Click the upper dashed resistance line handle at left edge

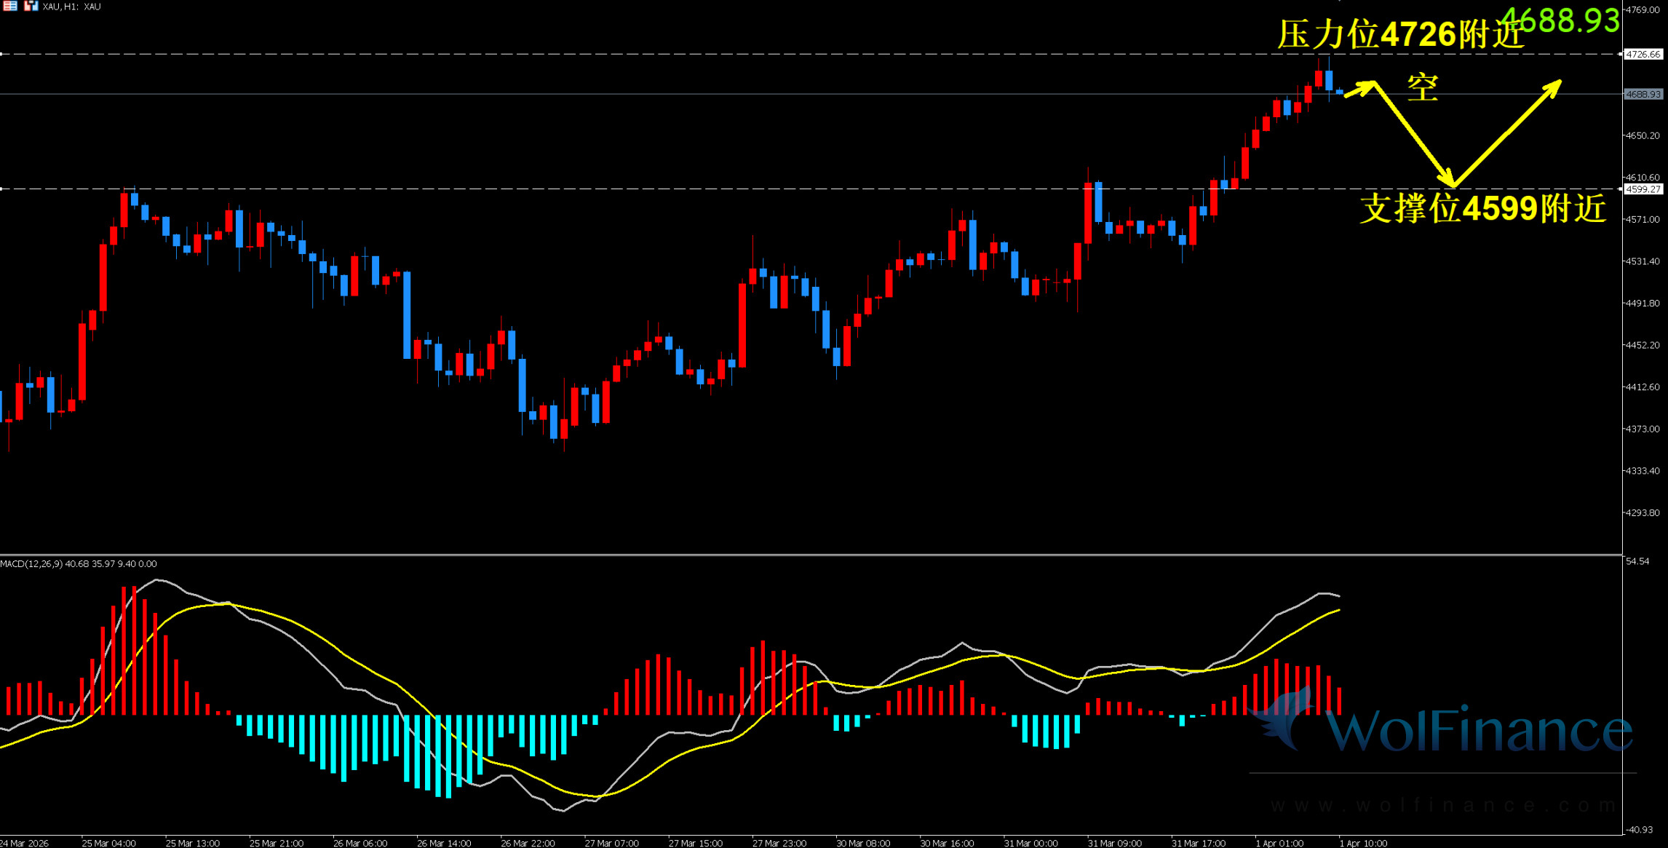2,54
